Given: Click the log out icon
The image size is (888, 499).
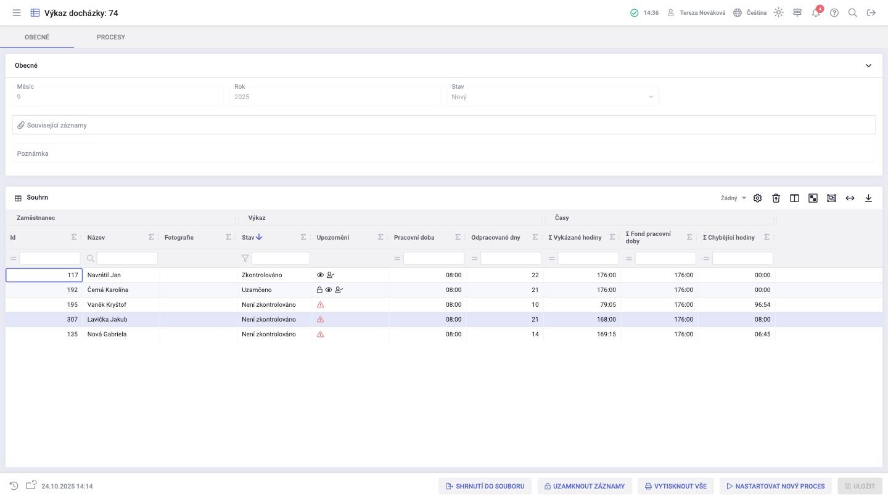Looking at the screenshot, I should click(871, 13).
